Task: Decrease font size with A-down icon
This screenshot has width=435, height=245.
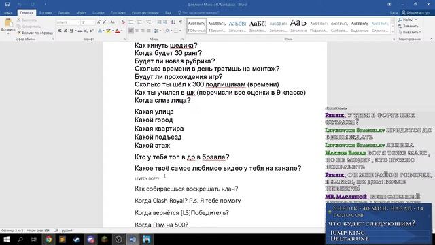Action: [x=105, y=22]
